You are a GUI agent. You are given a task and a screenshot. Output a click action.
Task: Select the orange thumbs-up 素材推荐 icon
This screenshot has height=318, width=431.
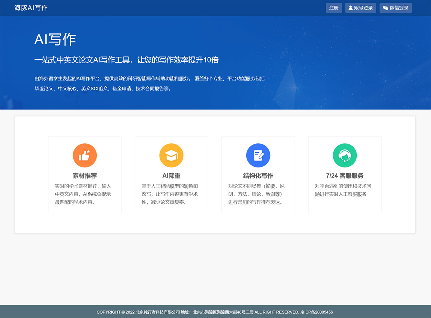85,156
